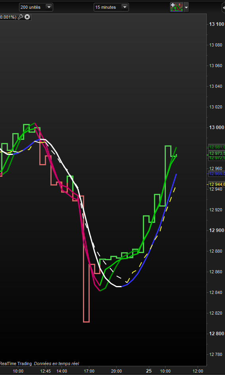Select the yellow 12 944,6 price label
The width and height of the screenshot is (225, 375).
coord(217,184)
